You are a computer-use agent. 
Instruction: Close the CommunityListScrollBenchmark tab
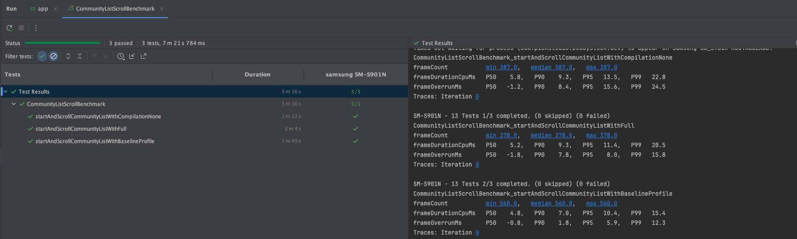click(162, 9)
